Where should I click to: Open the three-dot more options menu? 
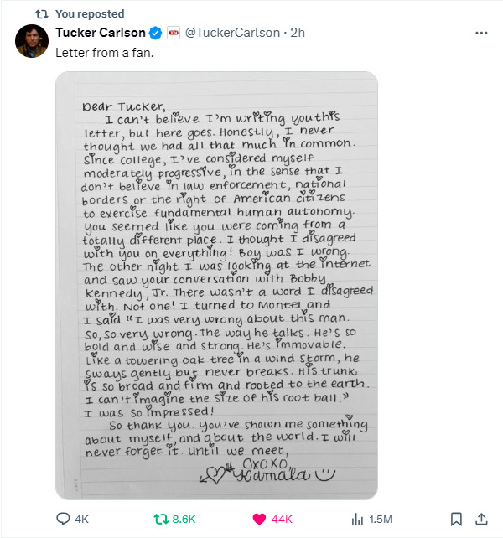click(481, 33)
